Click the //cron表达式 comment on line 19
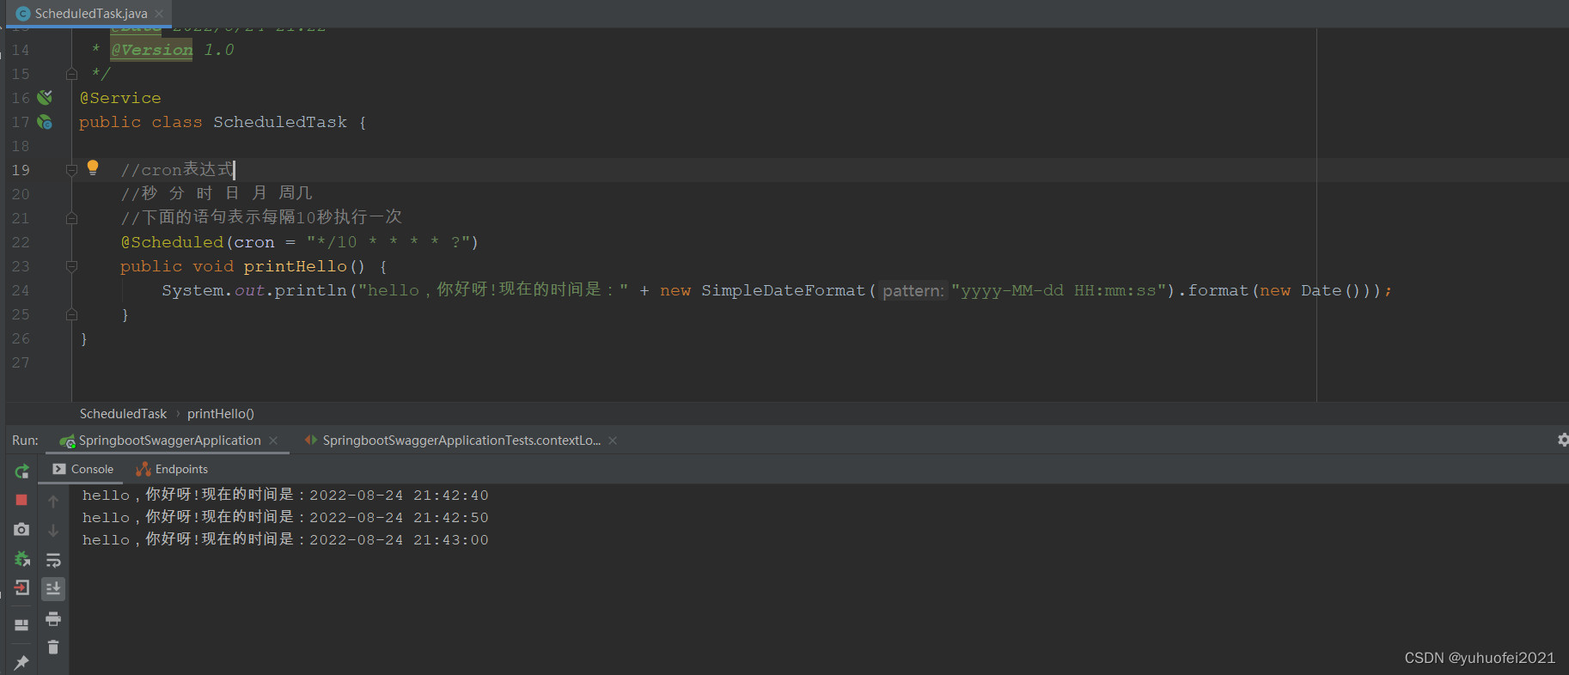1569x675 pixels. coord(177,170)
